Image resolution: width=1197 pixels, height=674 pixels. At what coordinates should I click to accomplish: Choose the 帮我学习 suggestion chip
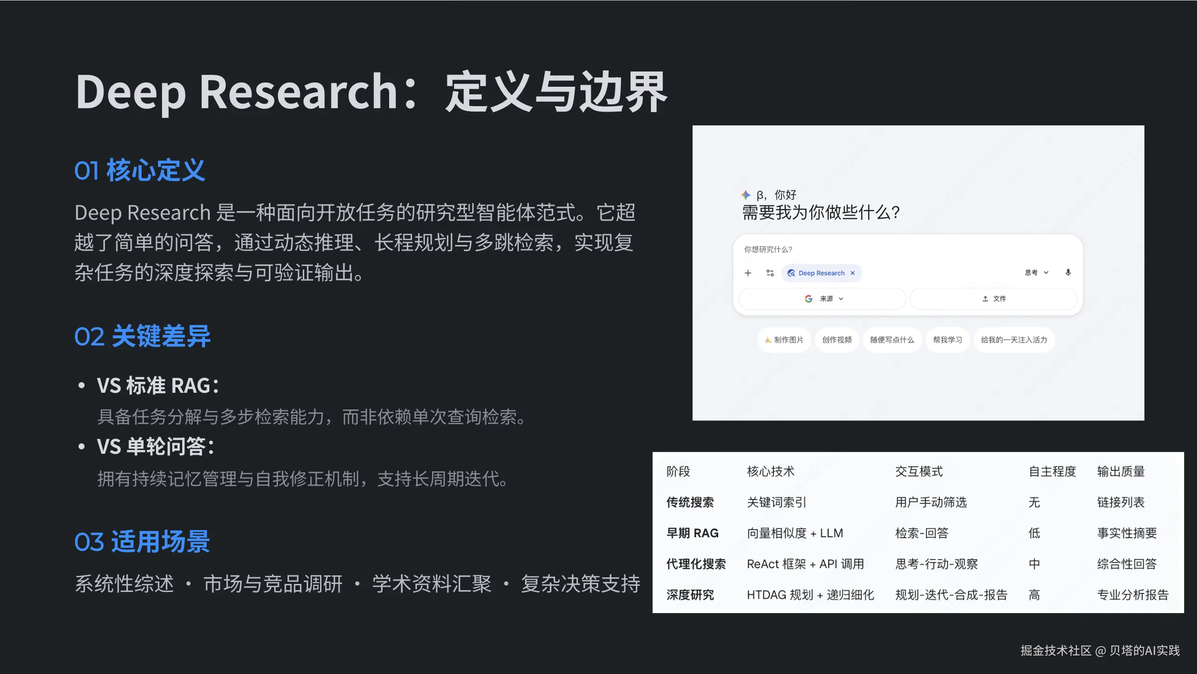pos(947,340)
